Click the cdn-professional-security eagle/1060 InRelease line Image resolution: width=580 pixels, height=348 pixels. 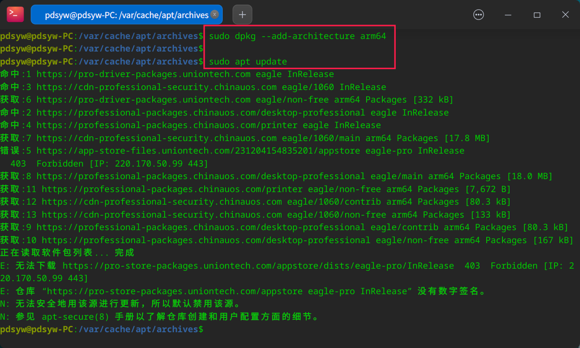(x=193, y=87)
